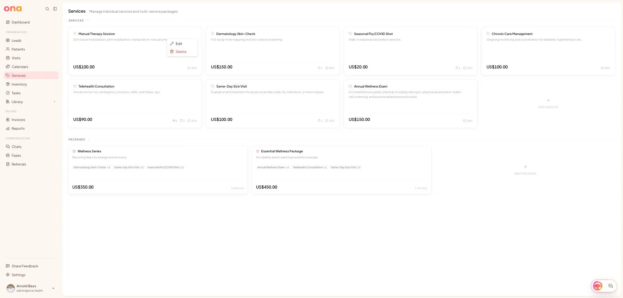Open the chat bubble icon at bottom right
Viewport: 623px width, 298px height.
pyautogui.click(x=611, y=286)
